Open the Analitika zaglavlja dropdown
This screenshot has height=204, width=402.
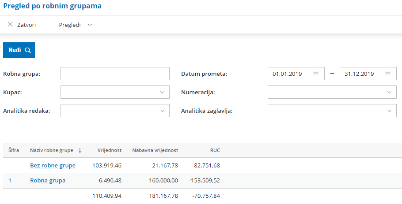(x=332, y=111)
